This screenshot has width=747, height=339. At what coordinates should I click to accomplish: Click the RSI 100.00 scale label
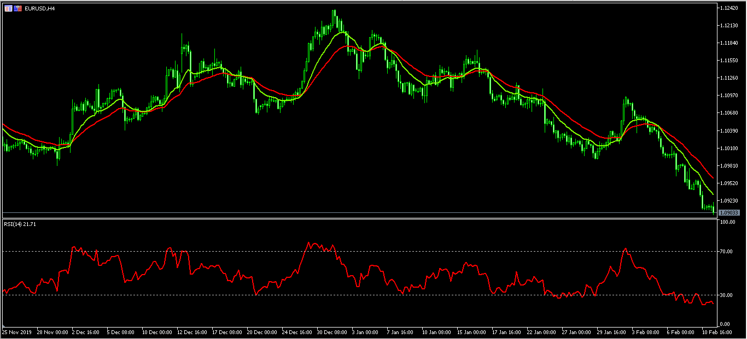(x=727, y=222)
